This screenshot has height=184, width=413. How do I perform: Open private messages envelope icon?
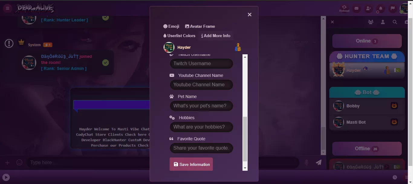[356, 8]
